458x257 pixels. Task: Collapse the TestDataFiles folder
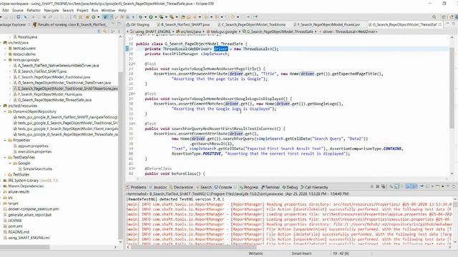5,157
